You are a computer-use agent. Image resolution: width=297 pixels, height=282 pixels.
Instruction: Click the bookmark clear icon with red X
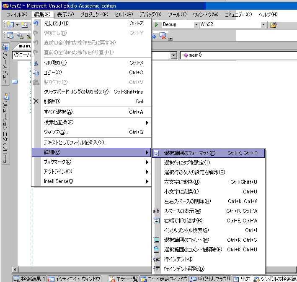[163, 36]
